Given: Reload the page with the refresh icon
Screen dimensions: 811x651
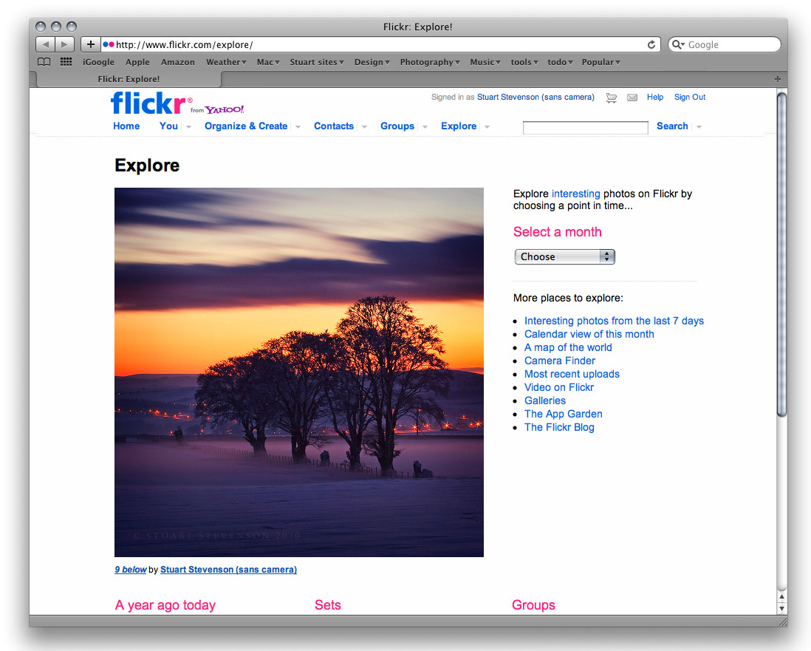Looking at the screenshot, I should pos(651,44).
